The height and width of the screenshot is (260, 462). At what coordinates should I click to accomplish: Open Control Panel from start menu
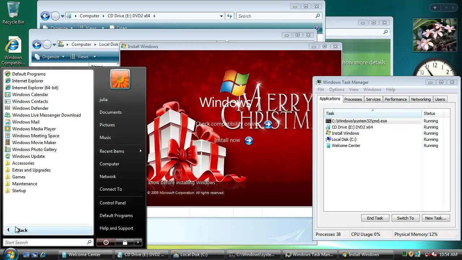(x=113, y=203)
